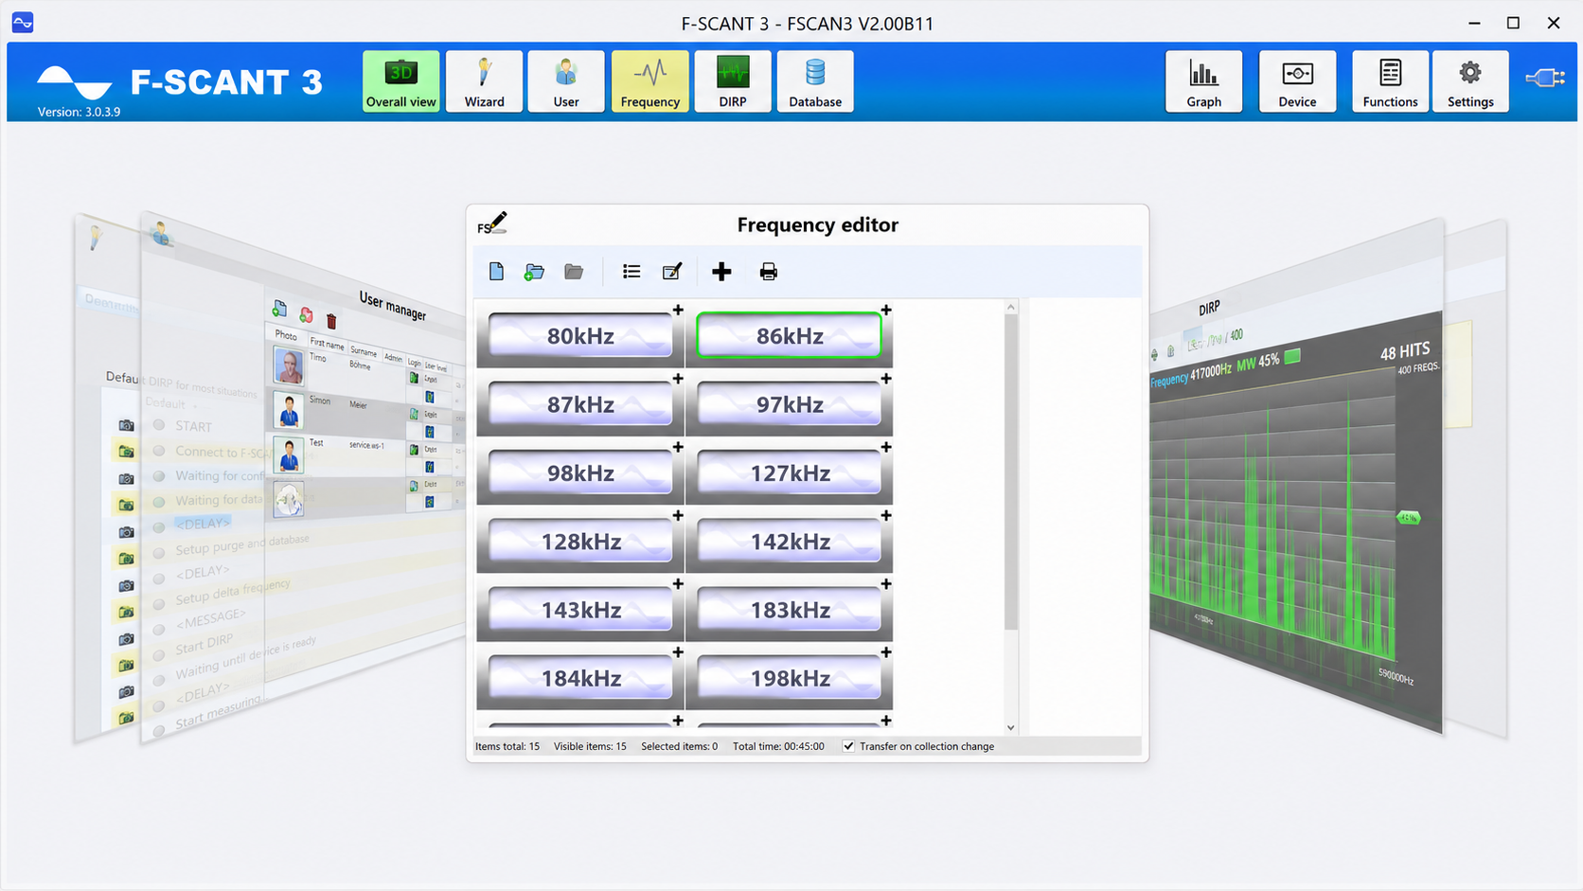
Task: Select the 183kHz frequency button
Action: point(789,610)
